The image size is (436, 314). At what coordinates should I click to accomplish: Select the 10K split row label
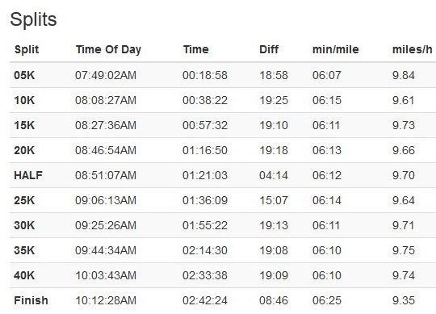pos(24,100)
